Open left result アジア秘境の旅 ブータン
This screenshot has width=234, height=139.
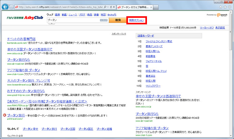point(24,70)
